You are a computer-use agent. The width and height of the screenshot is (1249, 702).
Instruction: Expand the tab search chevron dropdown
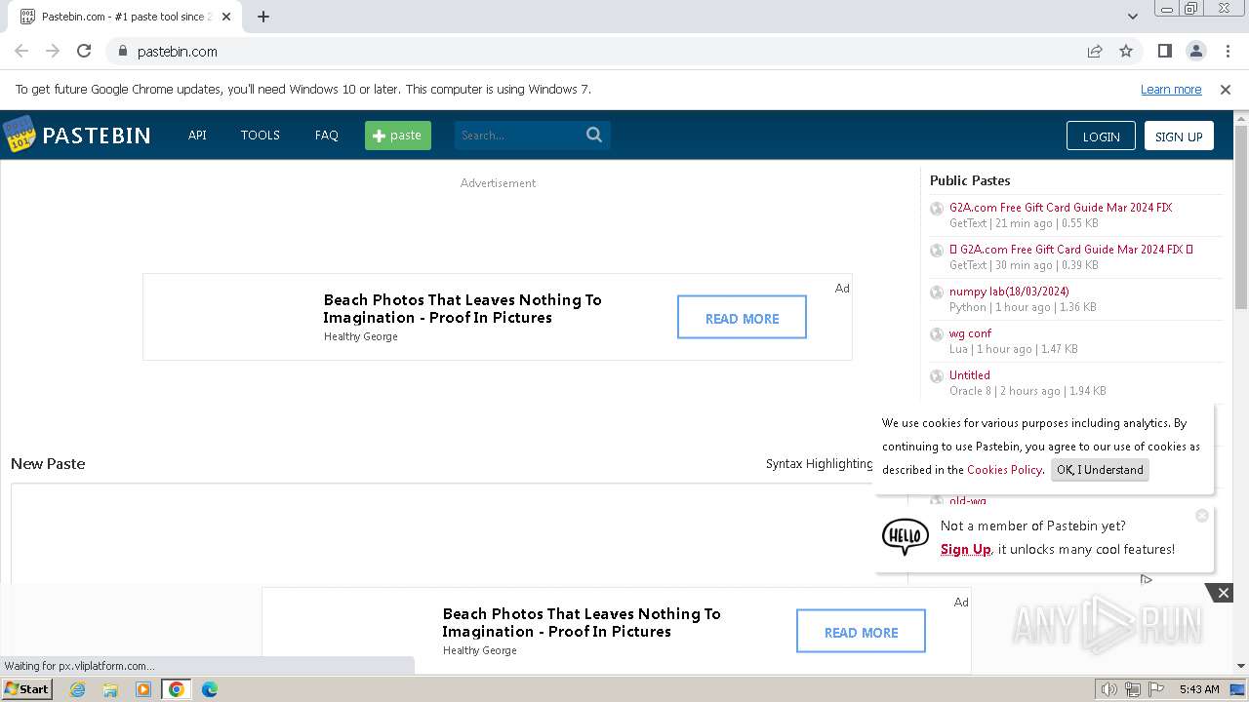[1133, 17]
